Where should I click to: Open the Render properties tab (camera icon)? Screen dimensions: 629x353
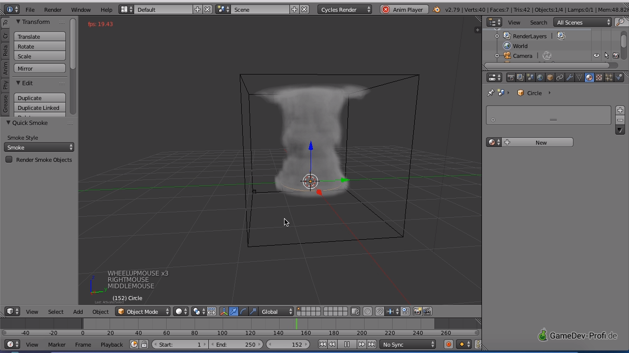click(511, 77)
